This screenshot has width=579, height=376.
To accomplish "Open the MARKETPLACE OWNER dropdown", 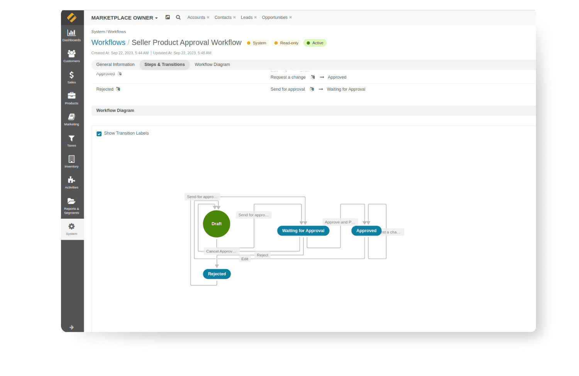I will click(124, 17).
